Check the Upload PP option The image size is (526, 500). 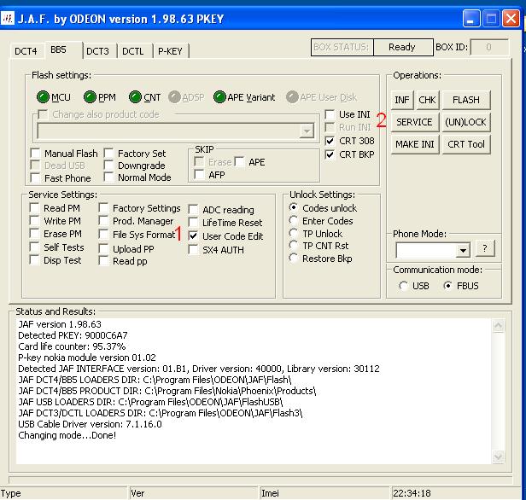(103, 248)
